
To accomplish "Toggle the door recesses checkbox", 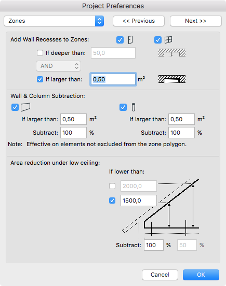I will click(x=120, y=40).
